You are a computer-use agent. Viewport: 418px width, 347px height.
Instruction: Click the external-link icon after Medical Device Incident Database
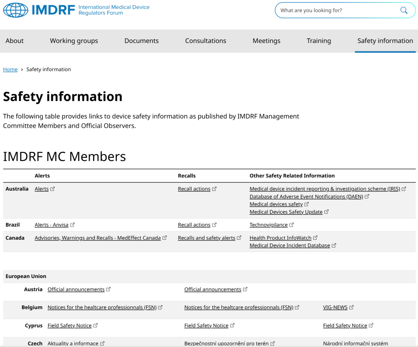pos(334,246)
